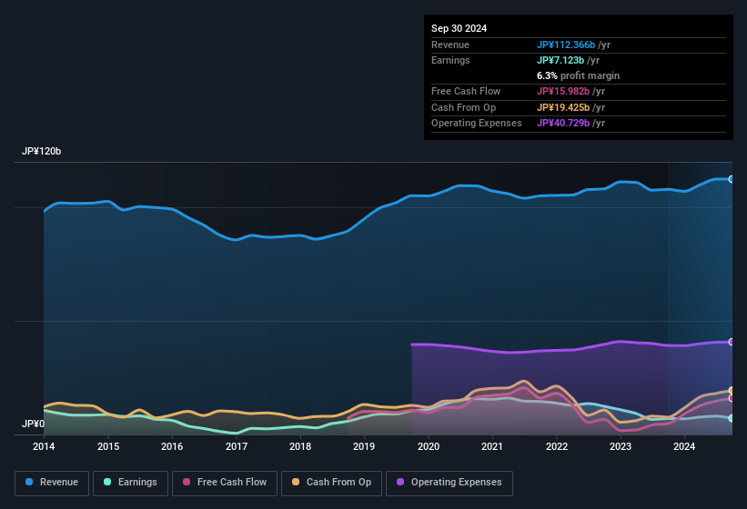Click the 2022 x-axis label
The height and width of the screenshot is (509, 747).
point(557,446)
